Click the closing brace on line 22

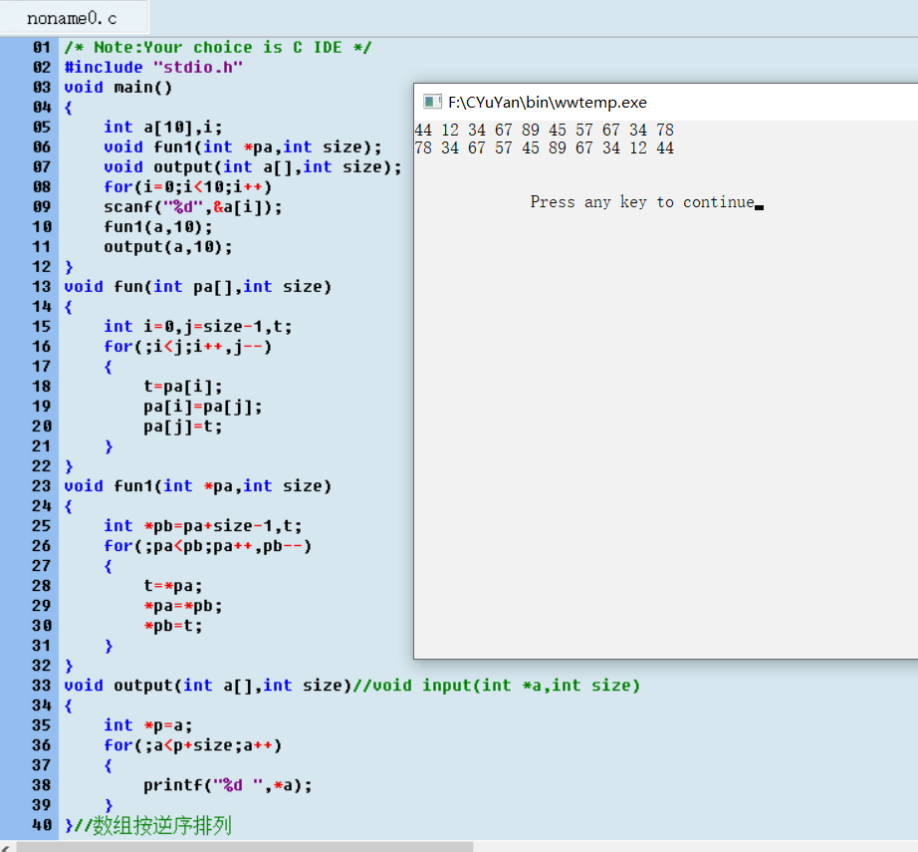click(69, 465)
